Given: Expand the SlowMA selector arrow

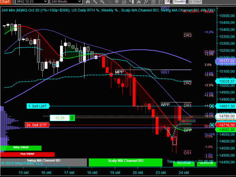Looking at the screenshot, I should (x=187, y=2).
